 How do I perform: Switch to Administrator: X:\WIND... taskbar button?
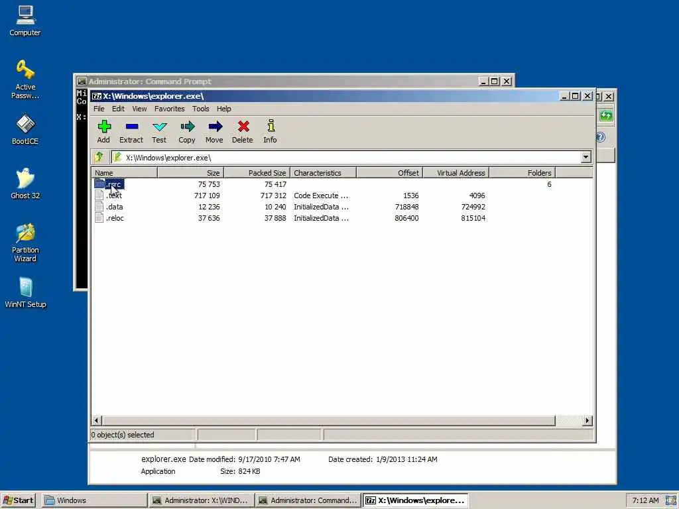(201, 500)
